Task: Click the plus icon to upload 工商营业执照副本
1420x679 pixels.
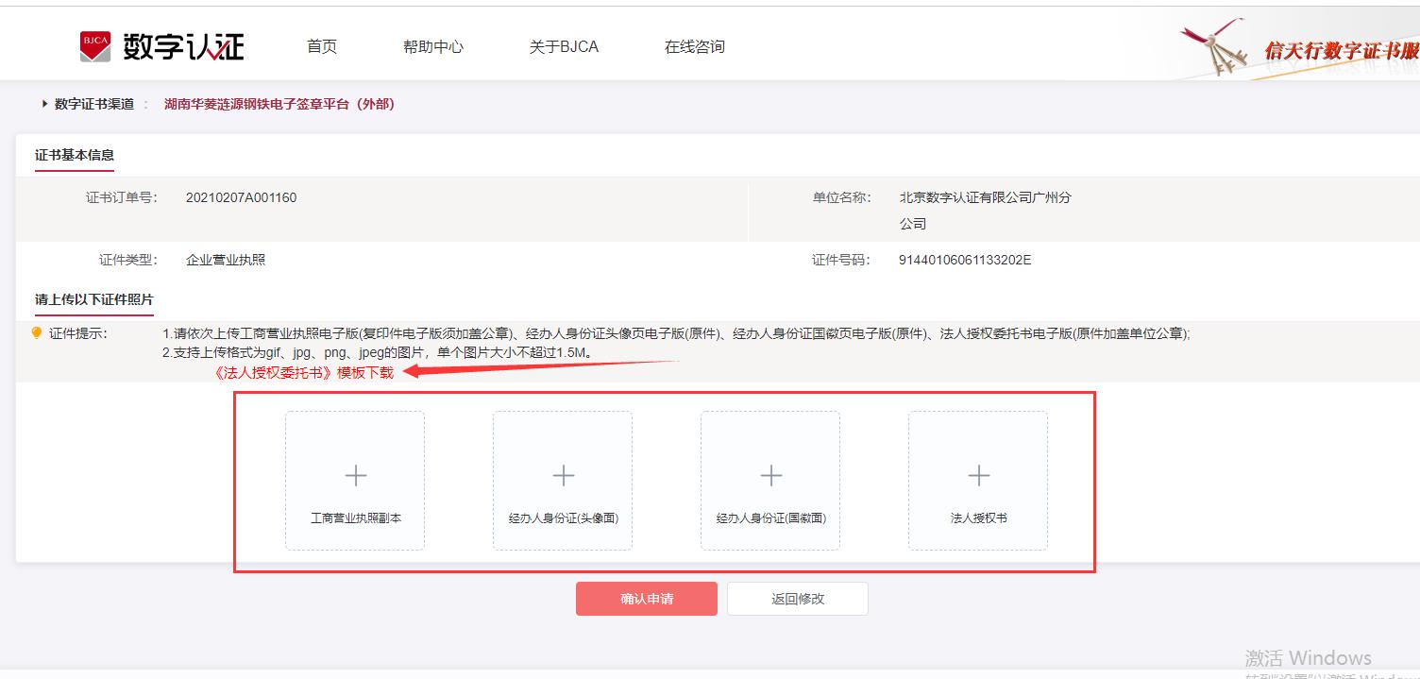Action: click(x=355, y=475)
